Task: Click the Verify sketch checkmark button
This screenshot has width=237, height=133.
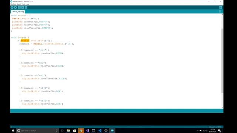Action: 12,7
